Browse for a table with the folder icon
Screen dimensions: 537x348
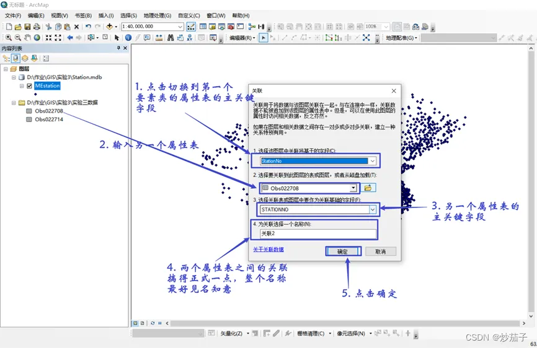click(x=368, y=188)
